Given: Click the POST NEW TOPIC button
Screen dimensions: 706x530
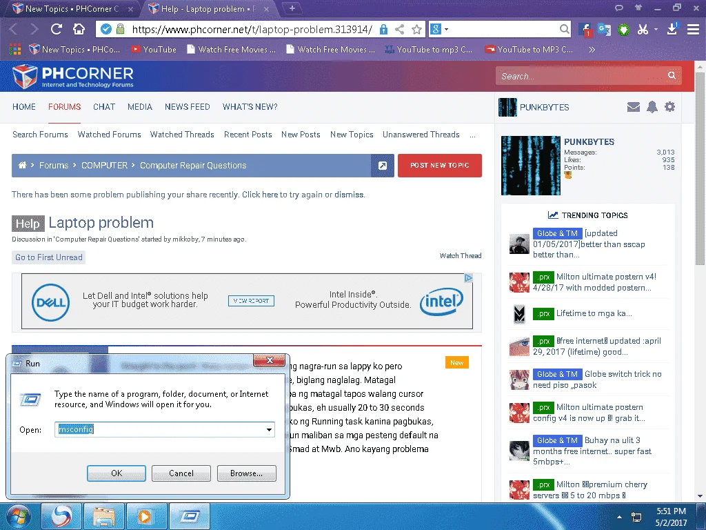Looking at the screenshot, I should tap(439, 166).
